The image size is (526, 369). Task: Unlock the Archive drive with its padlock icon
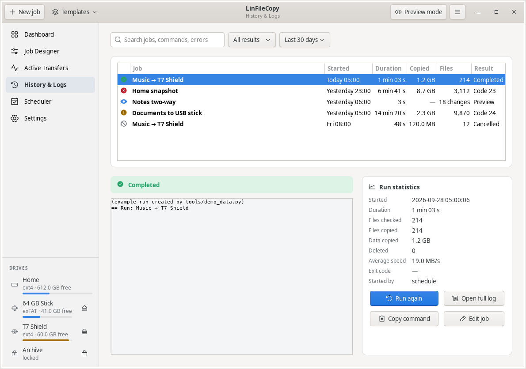[x=84, y=354]
